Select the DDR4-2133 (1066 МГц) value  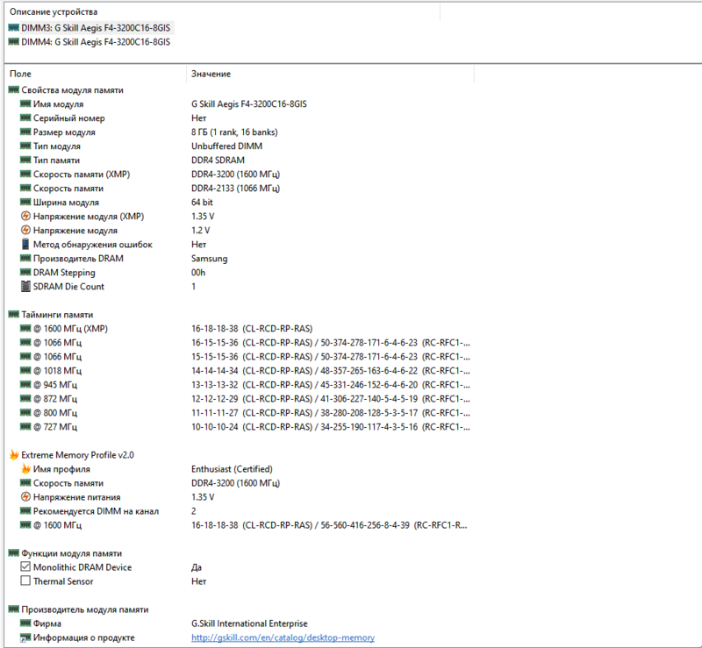coord(235,189)
